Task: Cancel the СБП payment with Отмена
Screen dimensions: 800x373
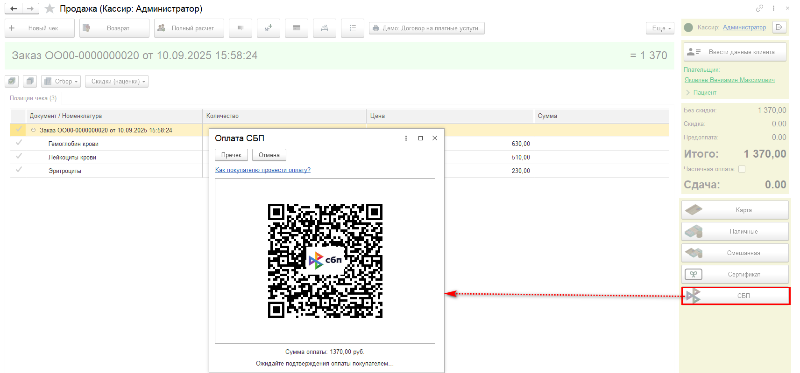Action: [269, 155]
